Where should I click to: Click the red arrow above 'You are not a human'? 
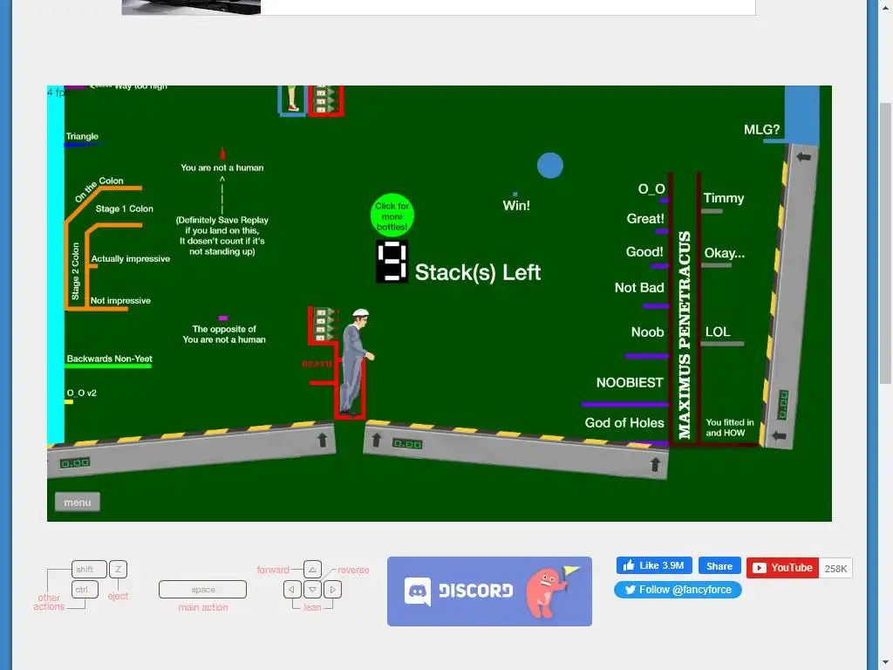[x=222, y=153]
